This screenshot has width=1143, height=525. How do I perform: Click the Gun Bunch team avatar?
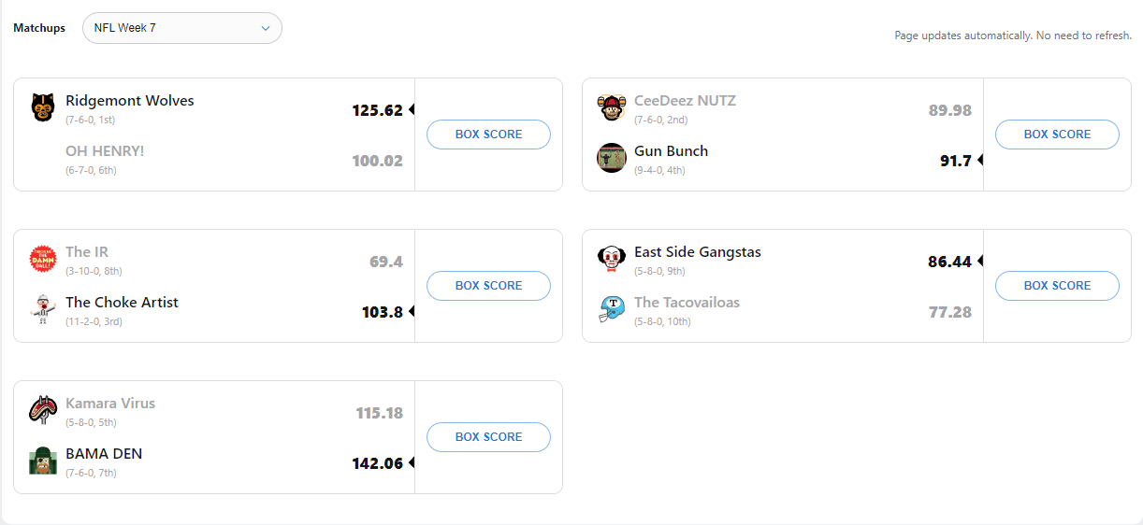pos(611,158)
